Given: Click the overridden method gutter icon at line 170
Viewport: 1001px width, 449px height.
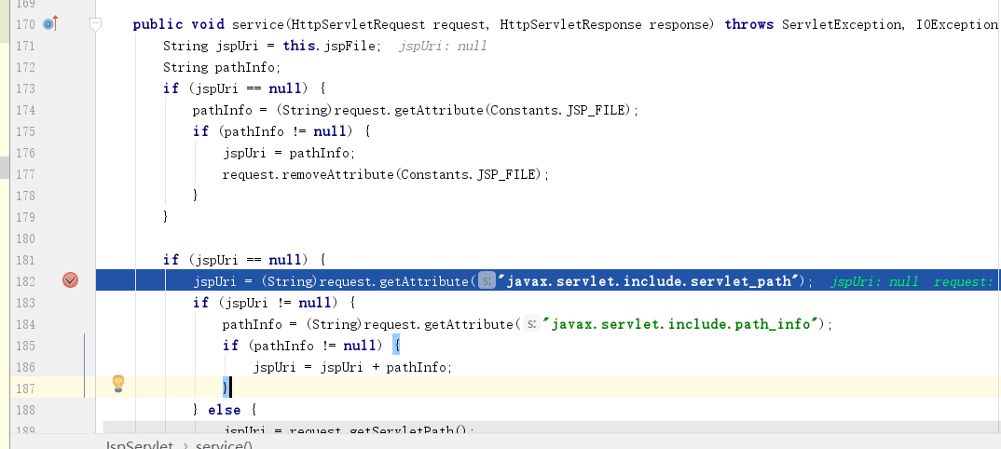Looking at the screenshot, I should [50, 24].
